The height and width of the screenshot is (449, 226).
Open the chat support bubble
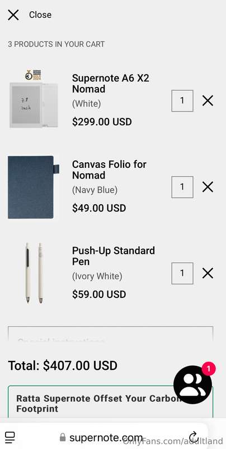[193, 384]
